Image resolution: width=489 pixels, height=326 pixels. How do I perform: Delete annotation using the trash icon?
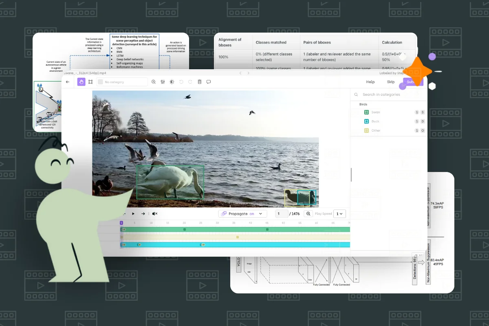[199, 81]
